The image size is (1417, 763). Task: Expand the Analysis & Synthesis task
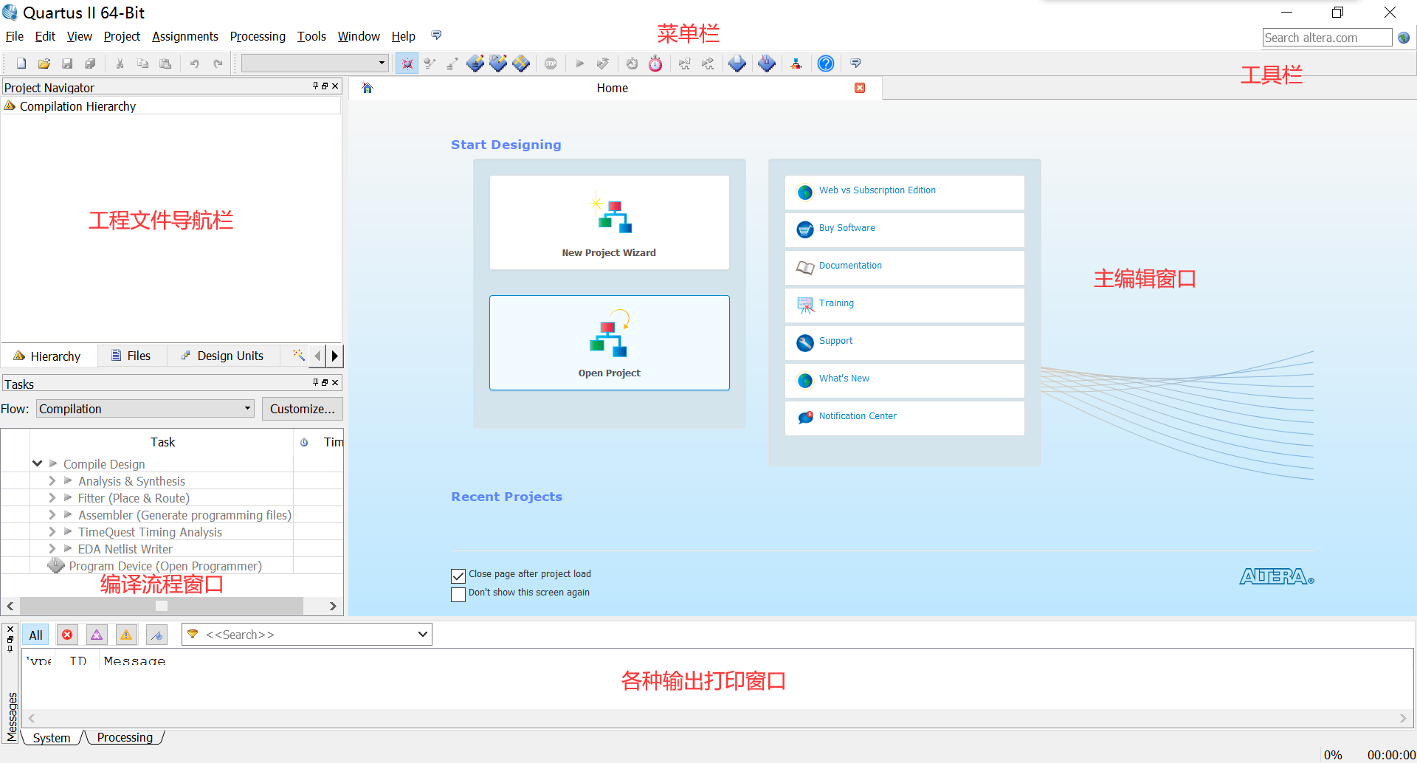coord(52,480)
